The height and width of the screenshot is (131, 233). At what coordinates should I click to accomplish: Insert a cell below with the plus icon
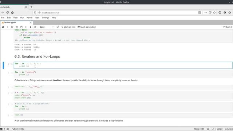tap(8, 27)
